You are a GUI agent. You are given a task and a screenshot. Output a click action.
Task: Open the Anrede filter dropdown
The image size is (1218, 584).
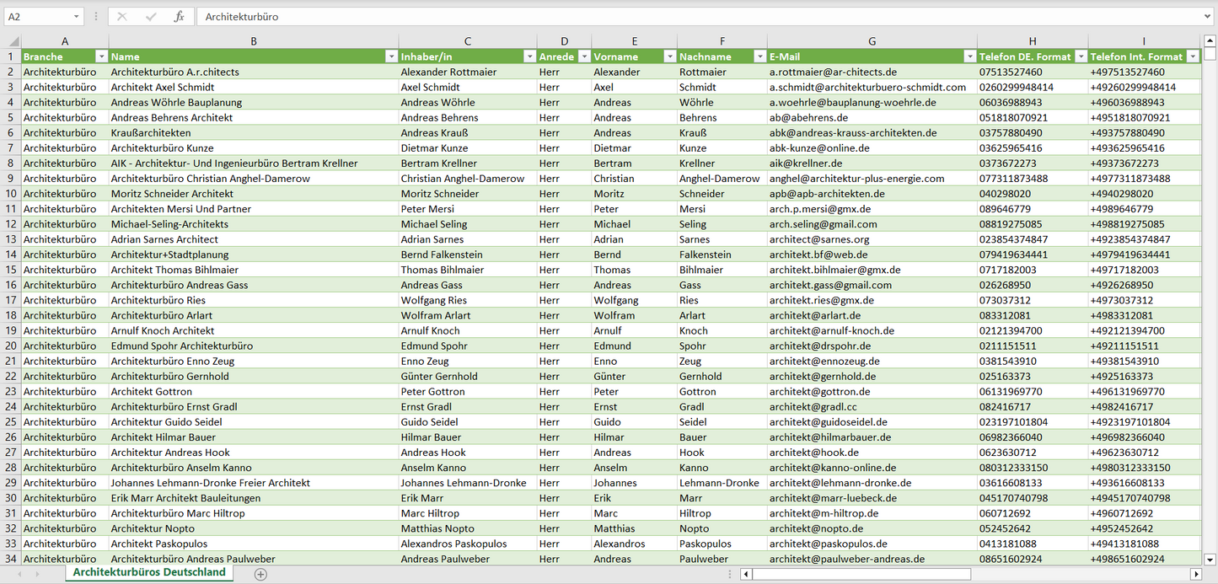(583, 56)
